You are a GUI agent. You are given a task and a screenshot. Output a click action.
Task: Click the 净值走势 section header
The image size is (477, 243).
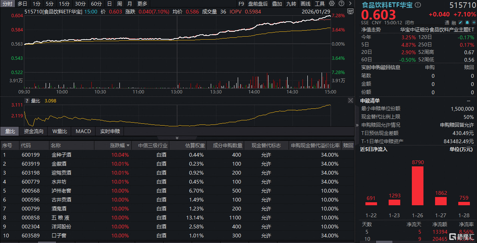click(x=371, y=30)
